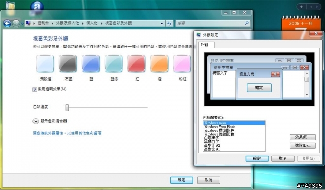This screenshot has width=325, height=190.
Task: Toggle the 啟用透明效果 checkbox
Action: pos(35,89)
